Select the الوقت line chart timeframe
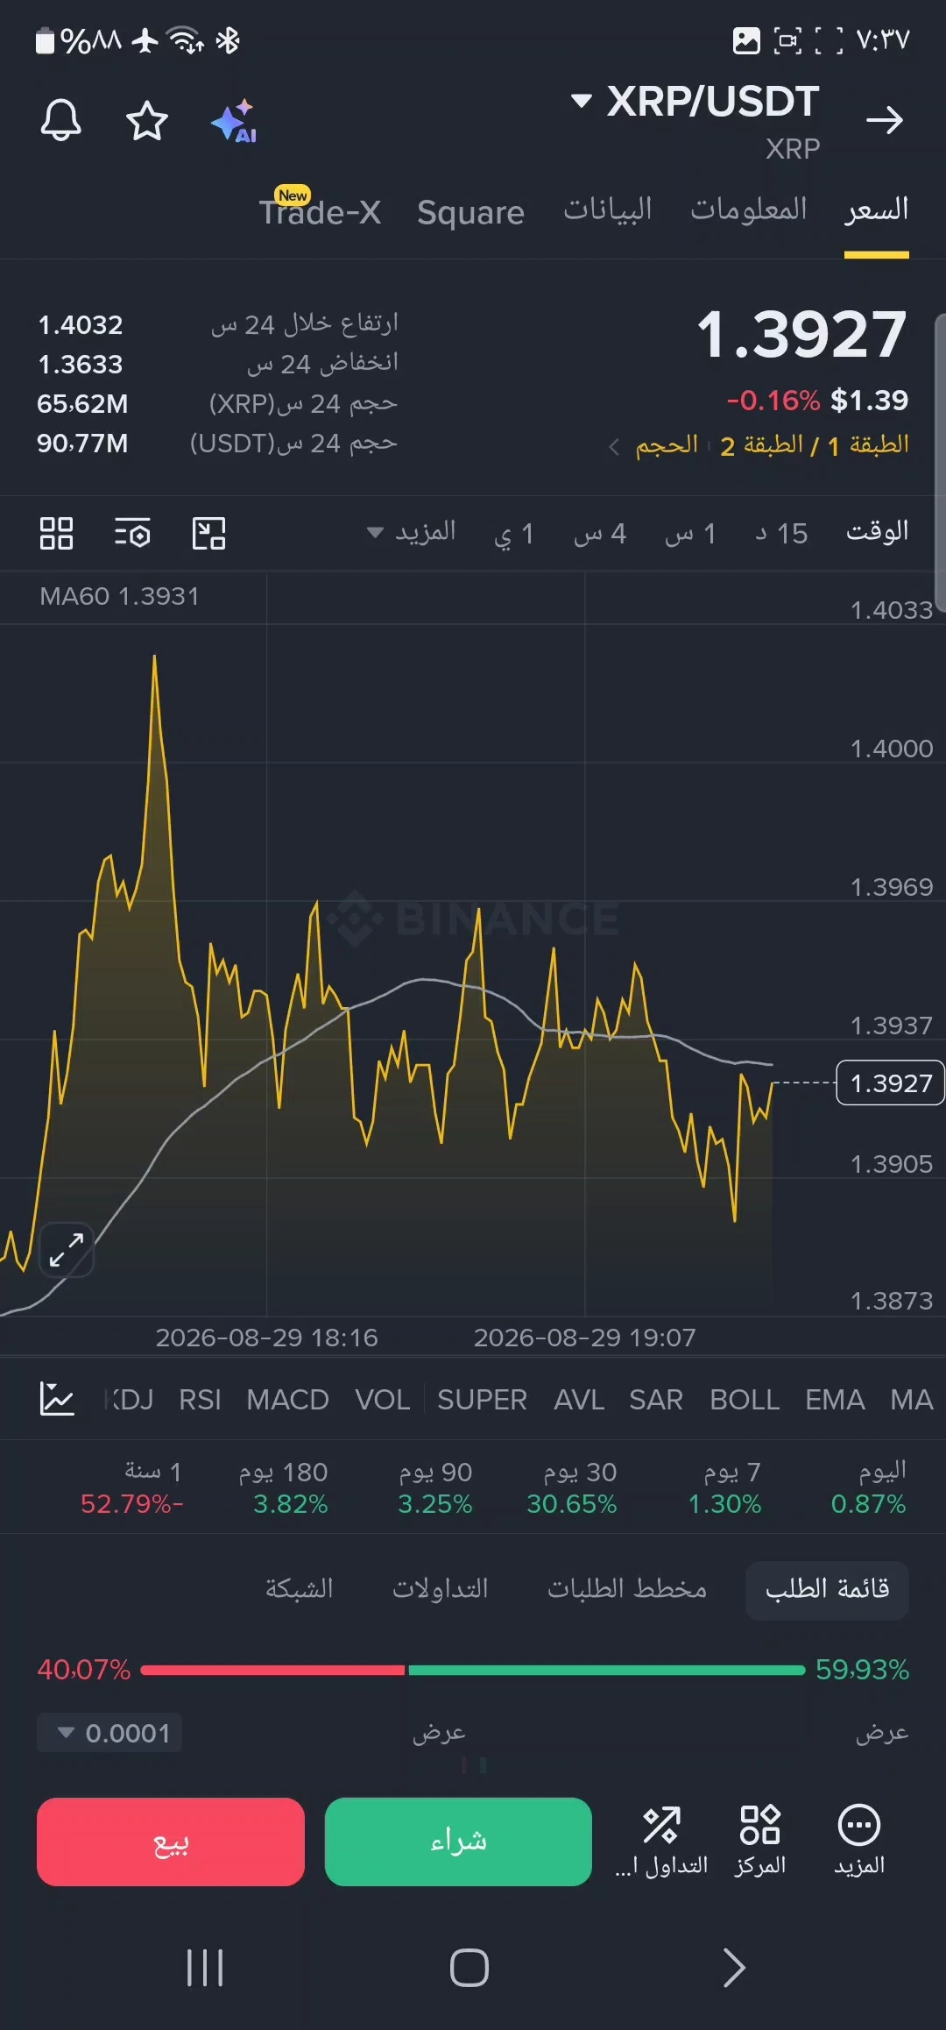The image size is (946, 2030). tap(877, 532)
